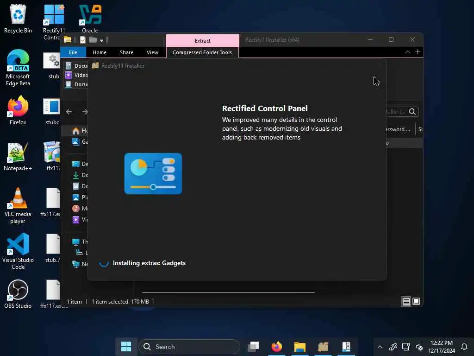The width and height of the screenshot is (474, 356).
Task: Click the Explorer back arrow
Action: tap(69, 112)
